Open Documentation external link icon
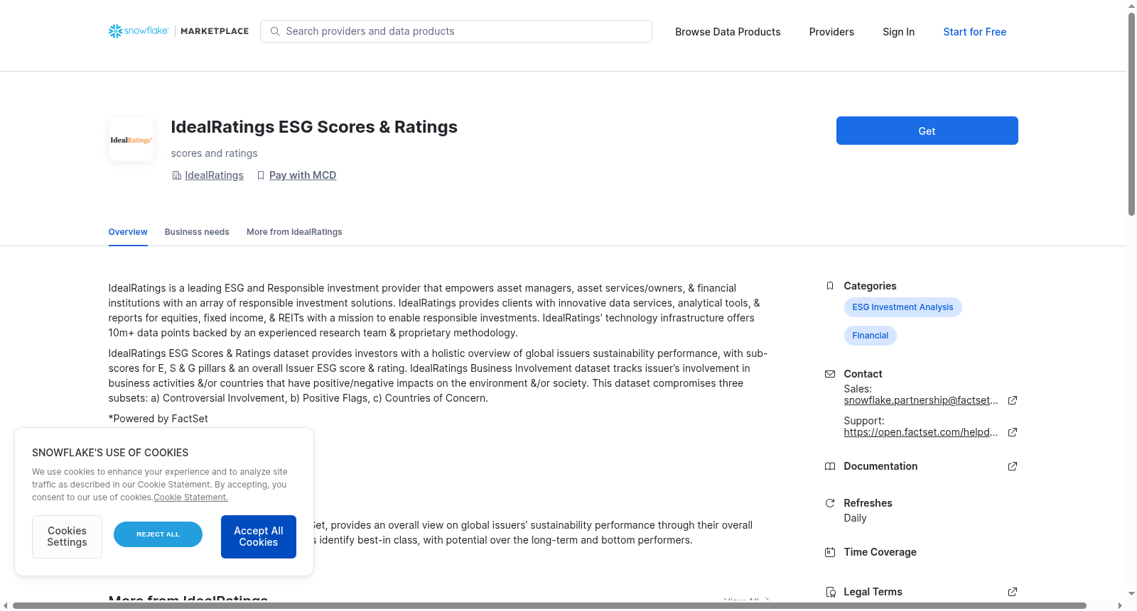This screenshot has height=611, width=1137. click(1013, 466)
